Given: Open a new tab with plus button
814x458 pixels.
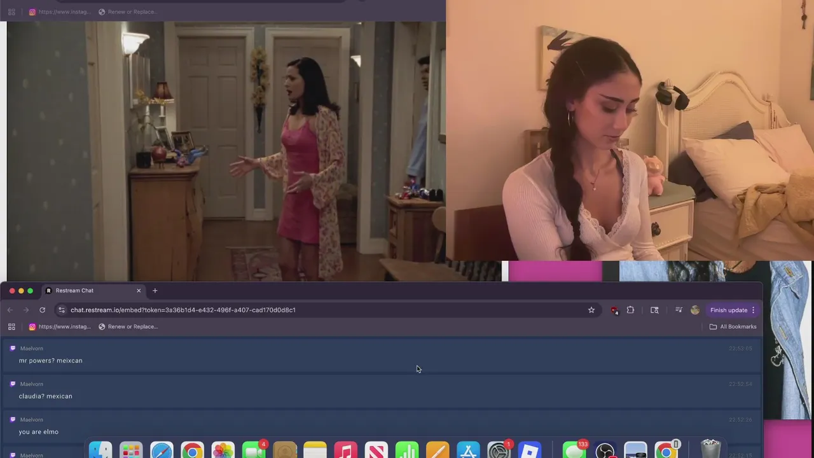Looking at the screenshot, I should click(155, 291).
